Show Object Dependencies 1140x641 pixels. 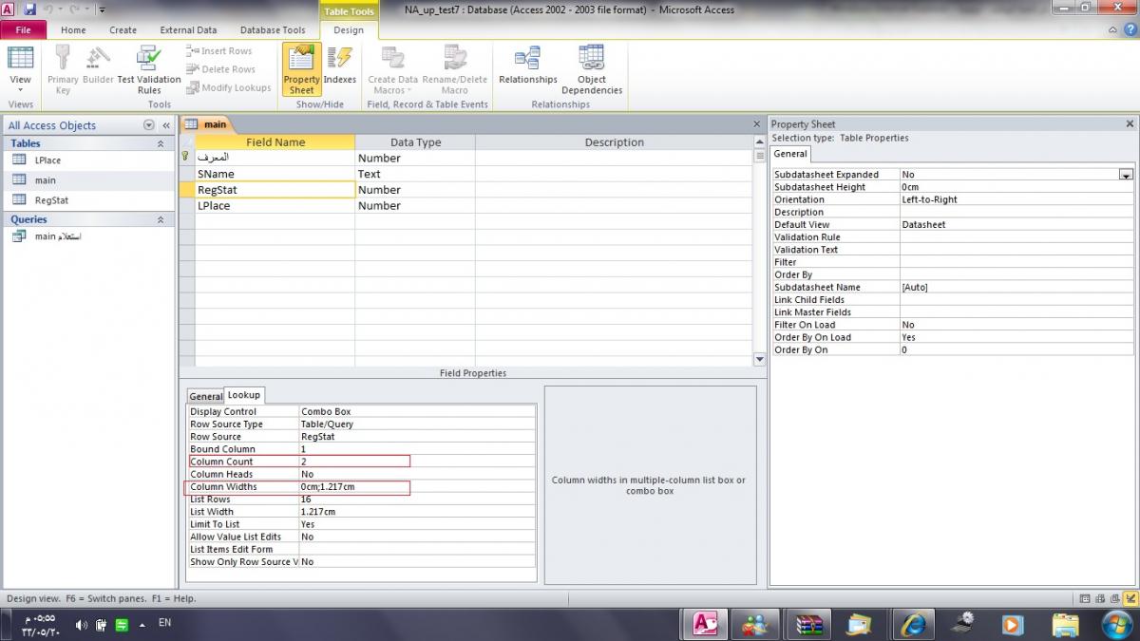[x=592, y=68]
